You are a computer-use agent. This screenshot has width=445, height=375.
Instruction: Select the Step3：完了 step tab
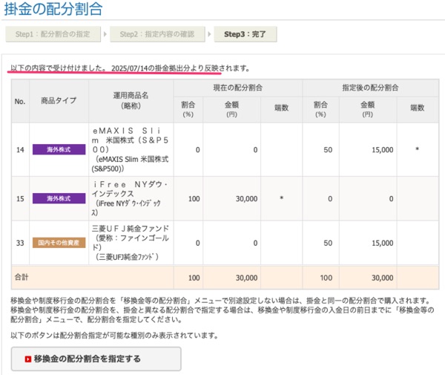pos(245,34)
